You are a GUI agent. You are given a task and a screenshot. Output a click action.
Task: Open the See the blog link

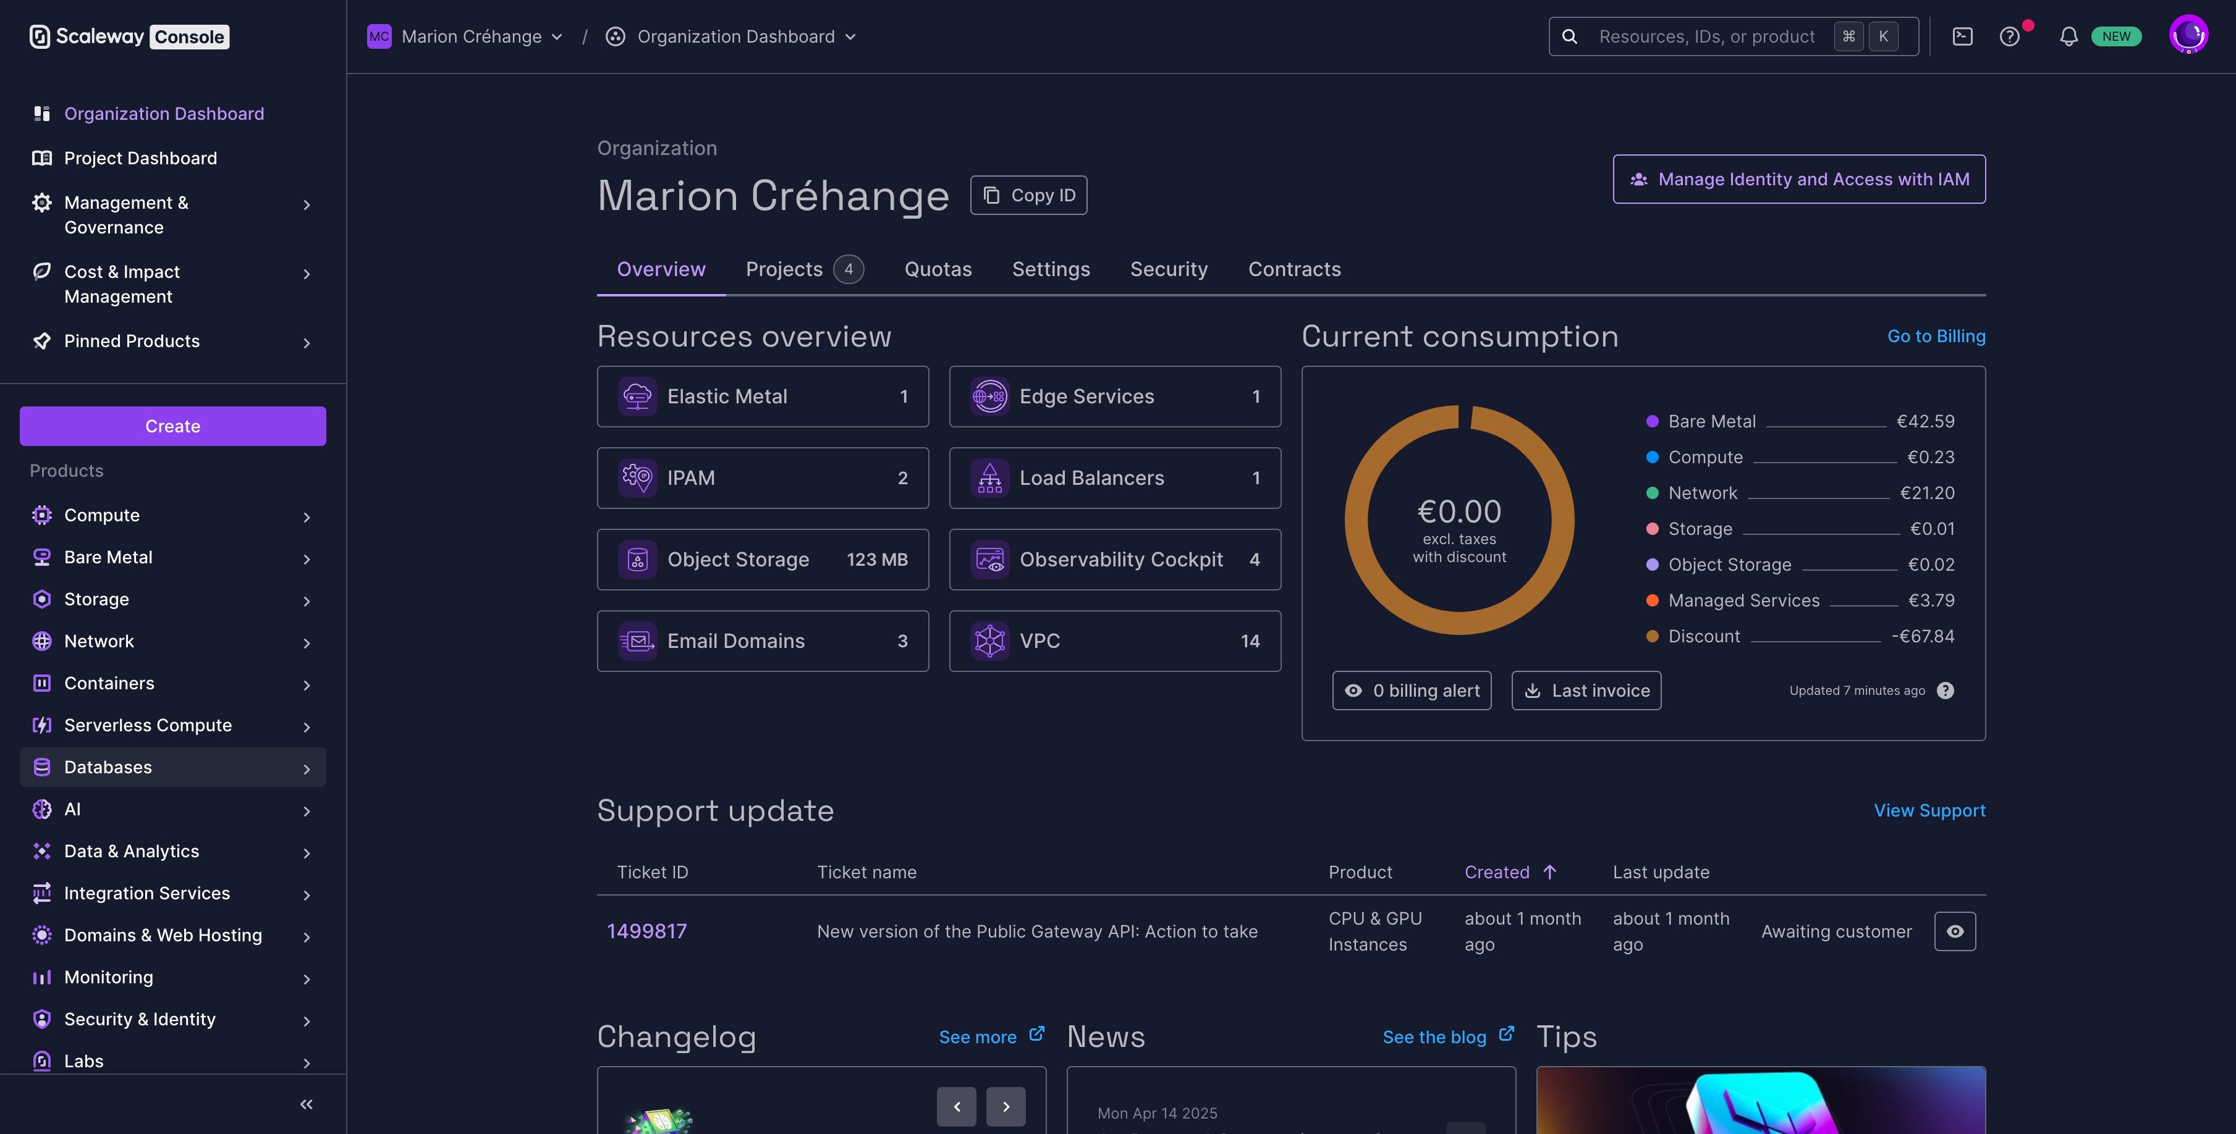click(1448, 1036)
